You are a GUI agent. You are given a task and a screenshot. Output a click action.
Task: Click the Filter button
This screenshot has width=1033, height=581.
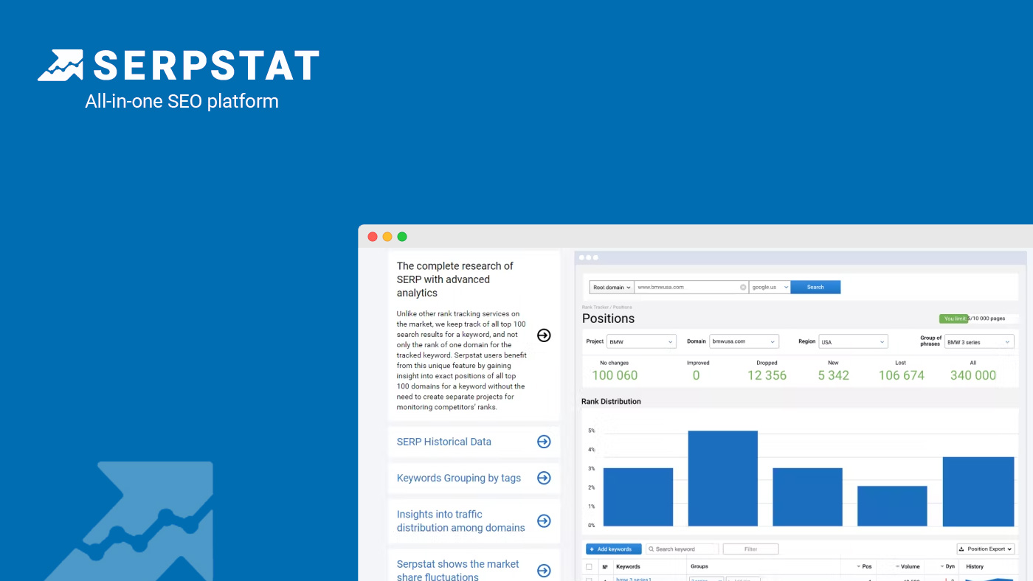click(x=750, y=549)
